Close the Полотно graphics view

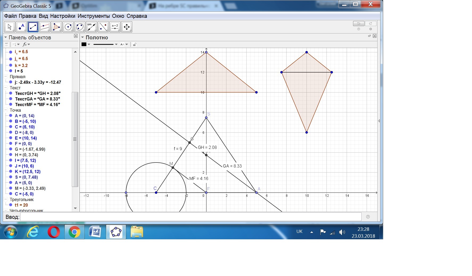coord(375,36)
